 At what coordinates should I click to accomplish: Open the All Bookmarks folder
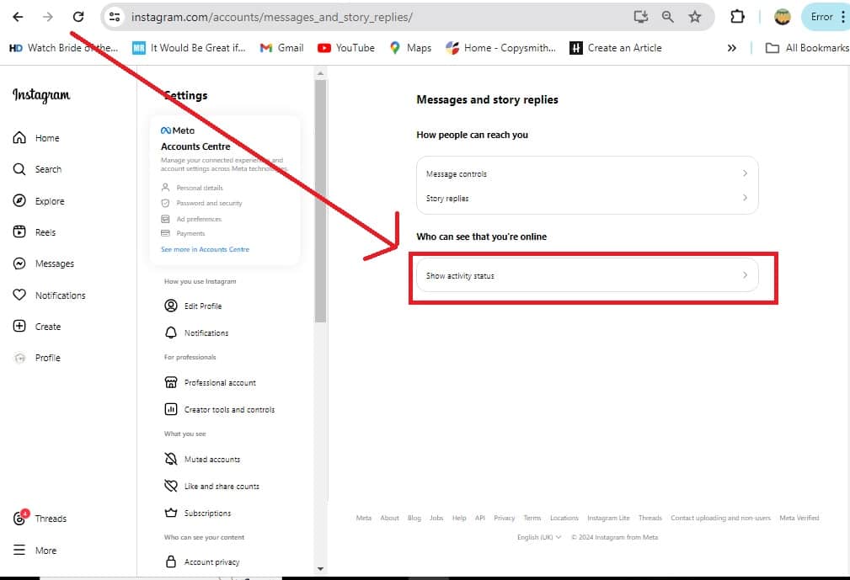click(x=807, y=48)
